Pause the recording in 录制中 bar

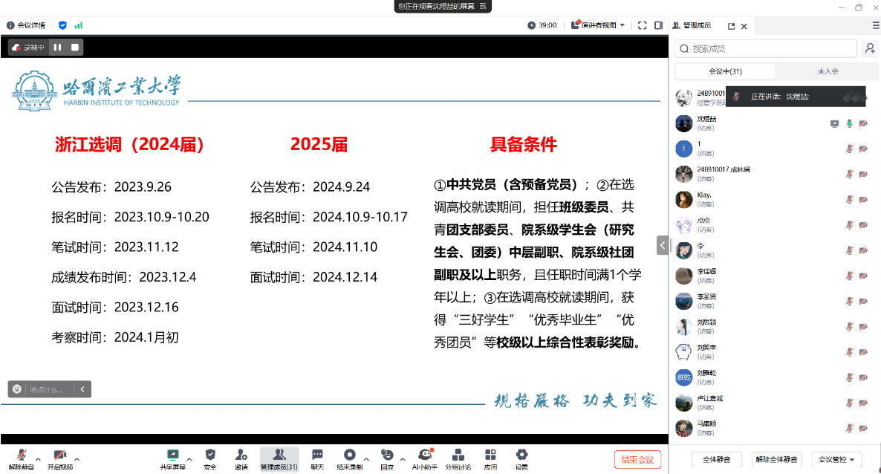coord(58,48)
